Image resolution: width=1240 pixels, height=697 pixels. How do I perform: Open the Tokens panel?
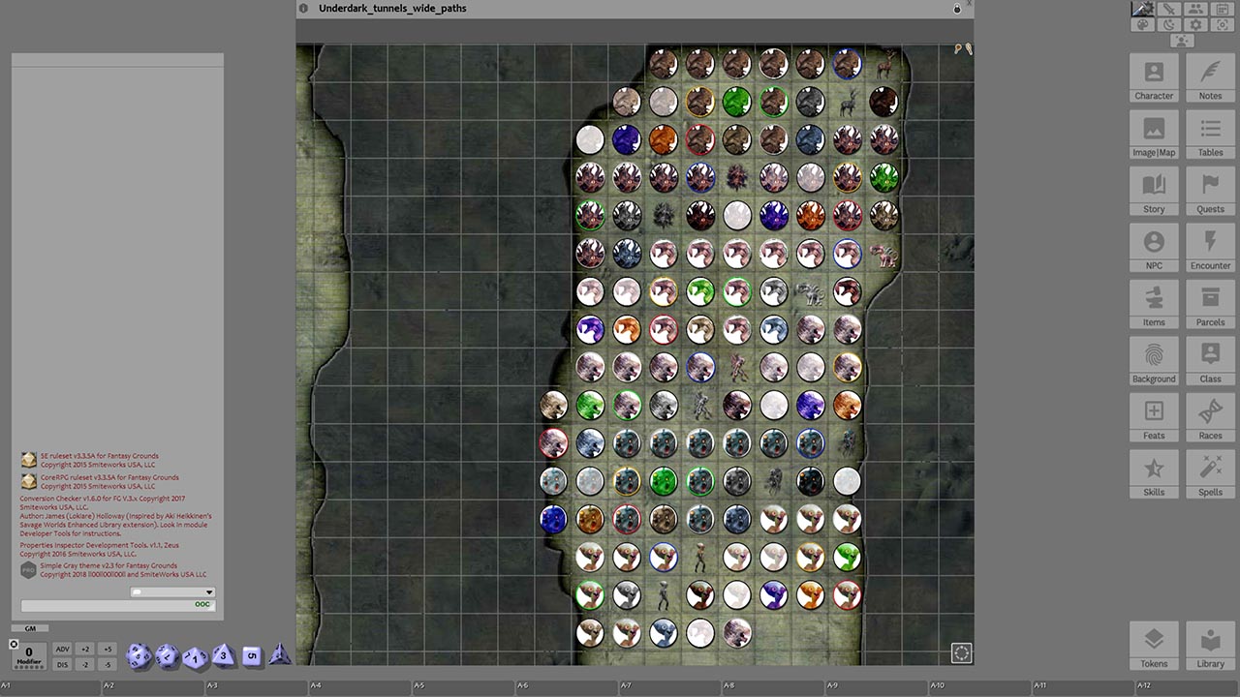click(x=1154, y=646)
